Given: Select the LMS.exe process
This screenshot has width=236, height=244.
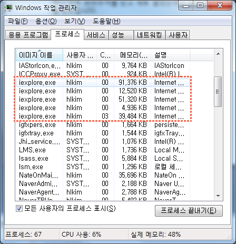Looking at the screenshot, I should point(103,150).
